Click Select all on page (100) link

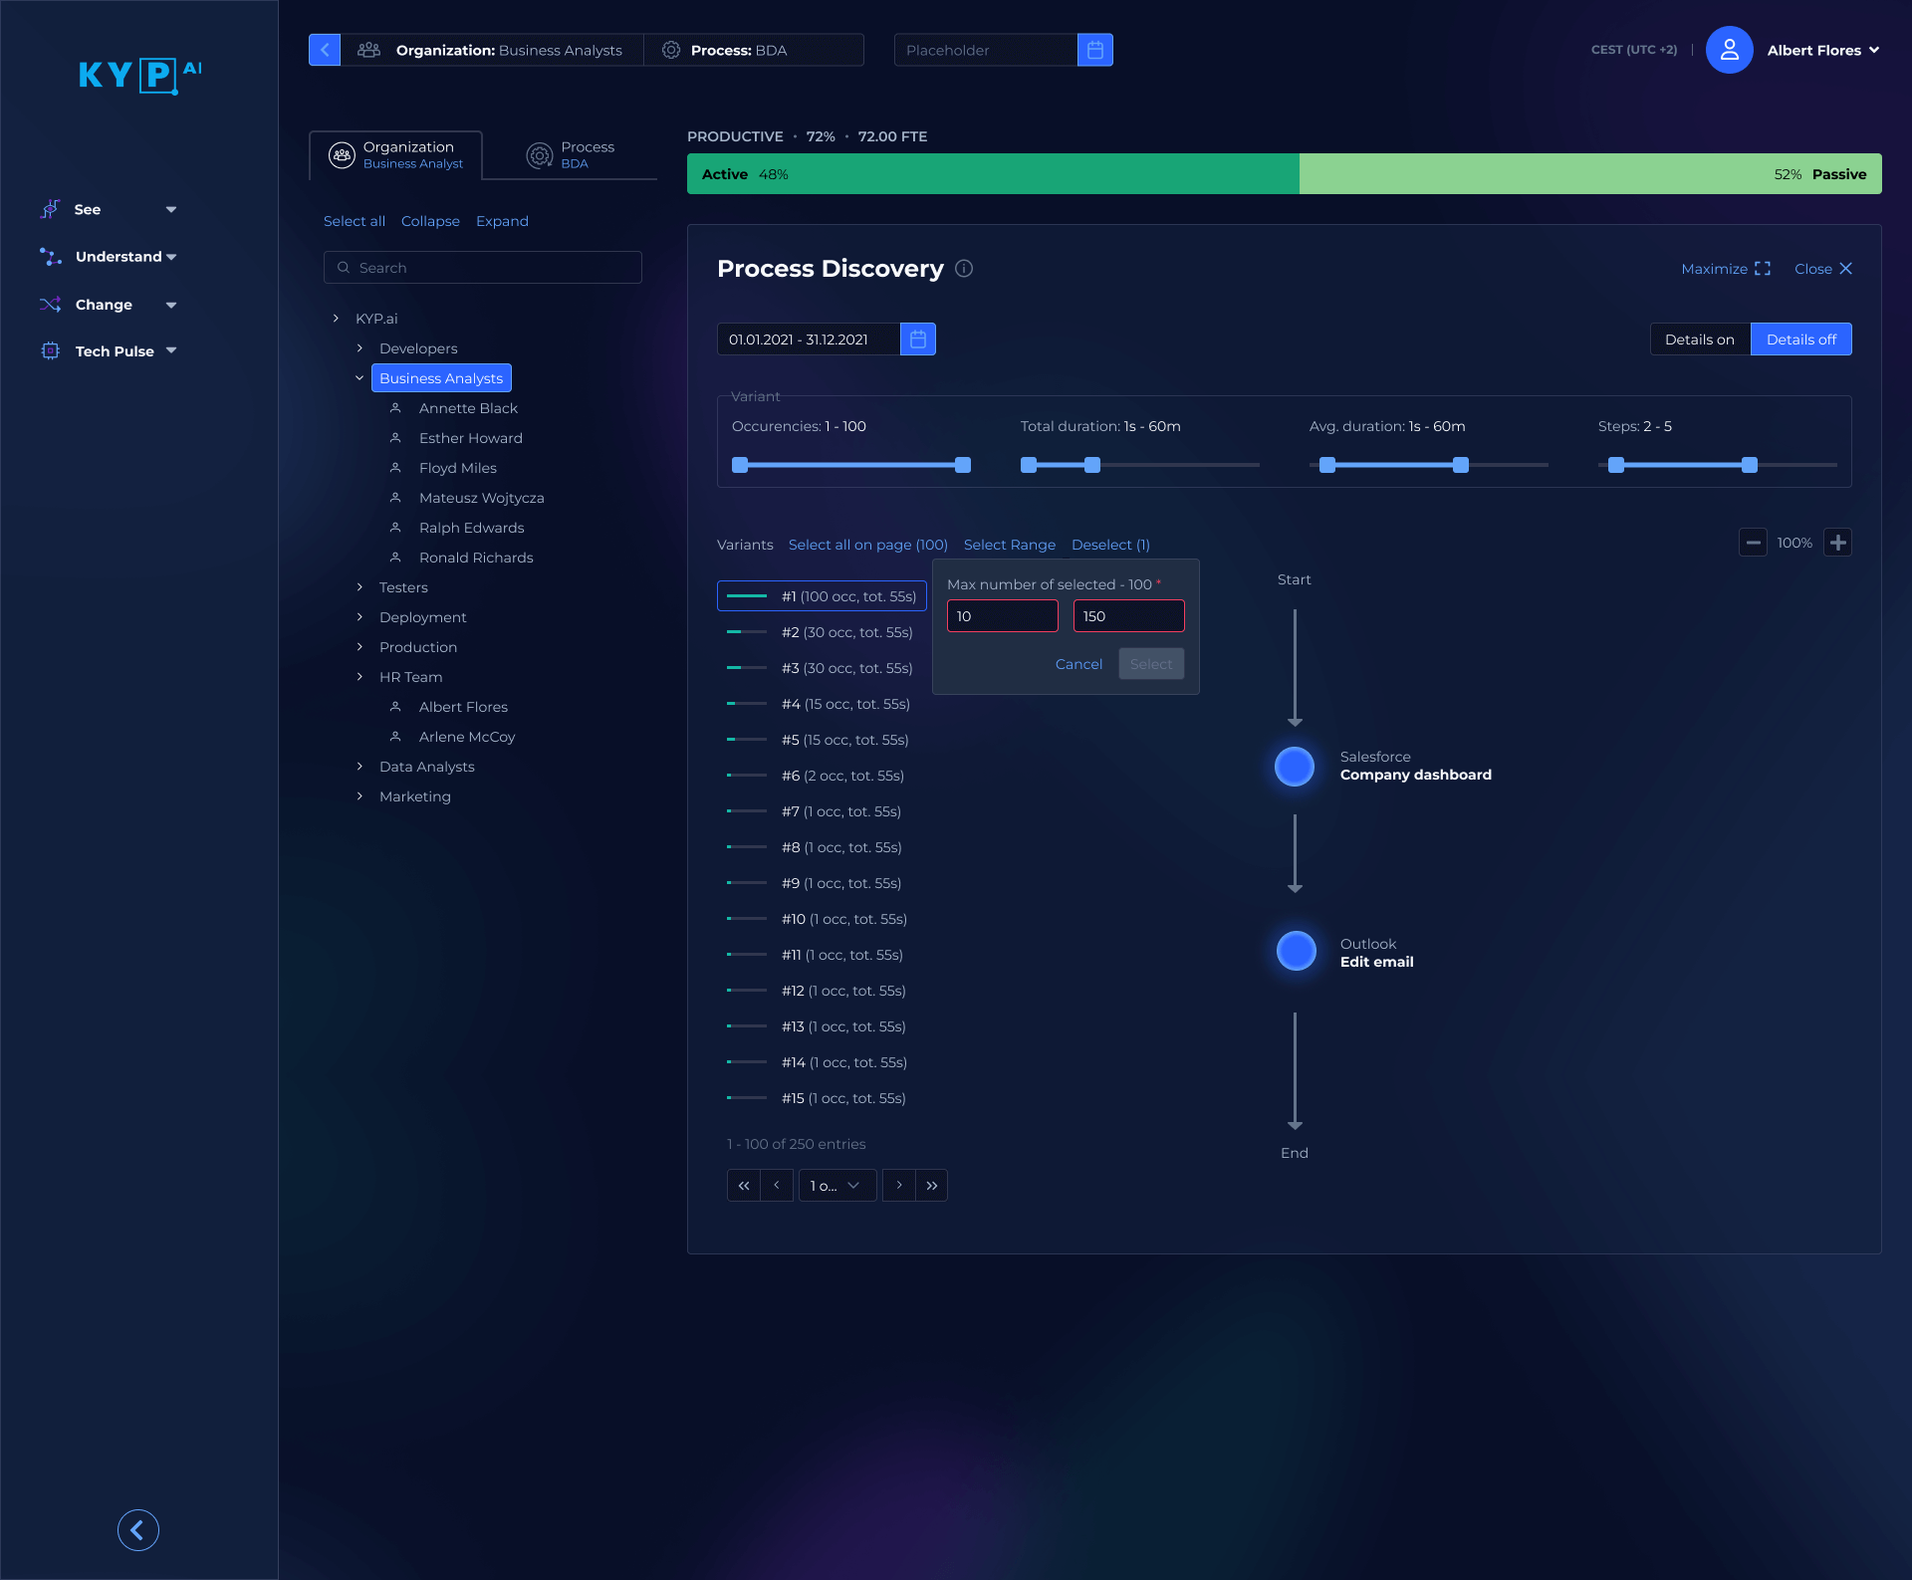coord(867,545)
